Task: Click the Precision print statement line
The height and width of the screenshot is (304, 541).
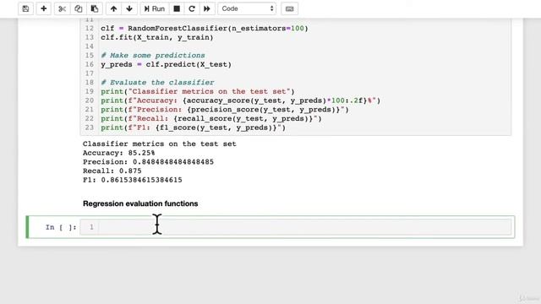Action: coord(225,110)
